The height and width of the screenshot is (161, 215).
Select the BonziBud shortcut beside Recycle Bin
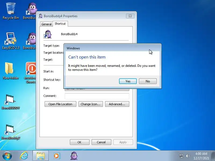[29, 11]
